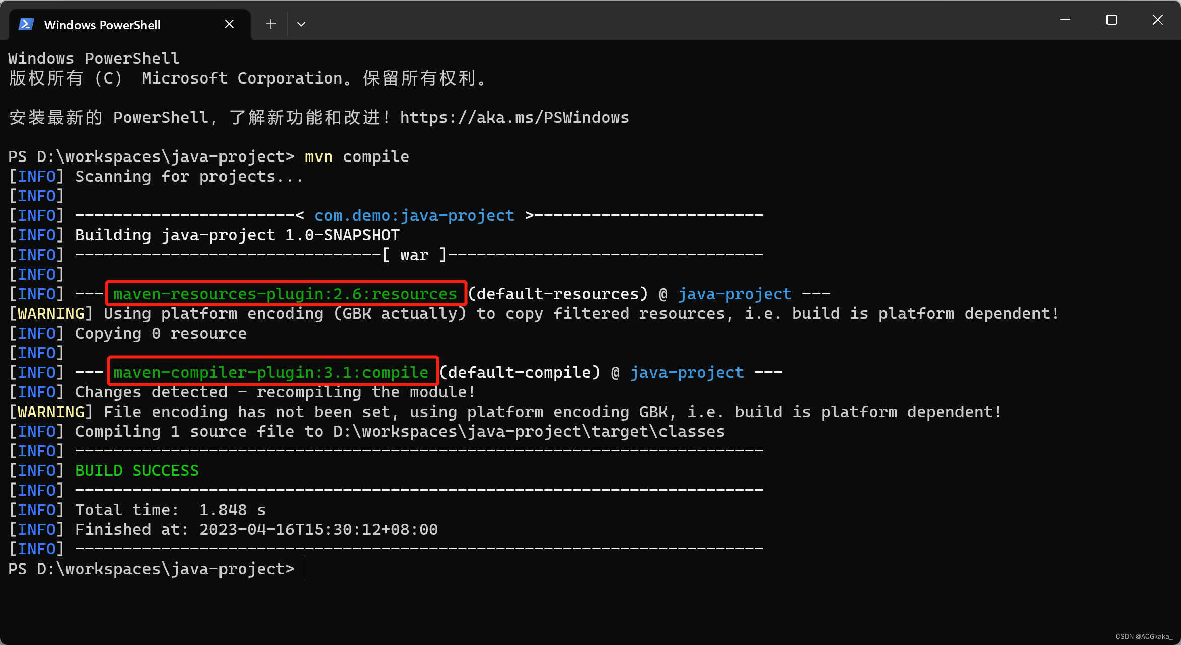
Task: Click 'Scanning for projects...' line
Action: pos(189,176)
